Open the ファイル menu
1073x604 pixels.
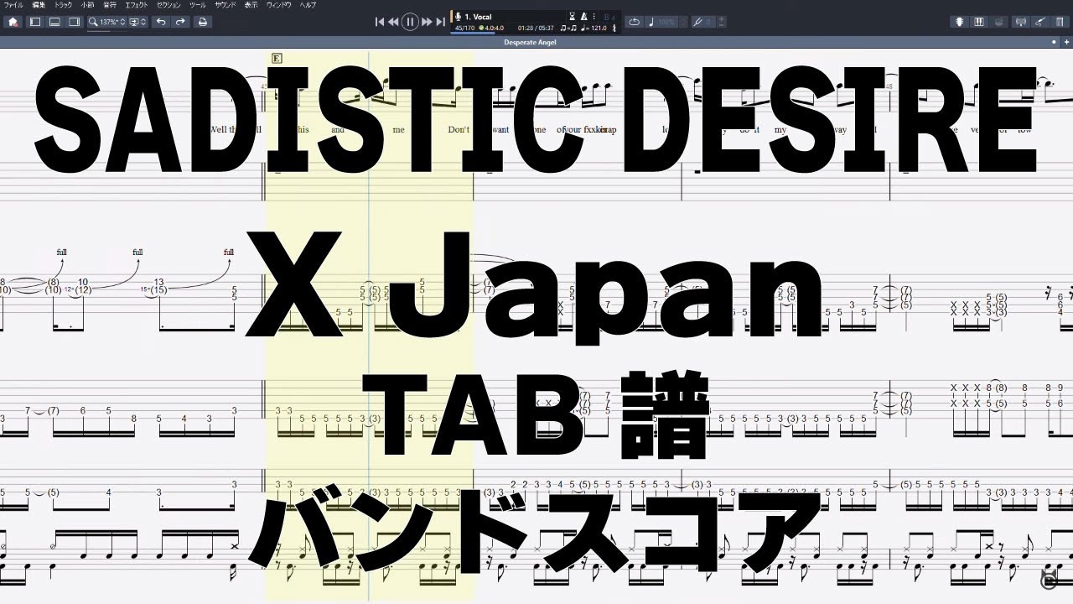pos(13,5)
